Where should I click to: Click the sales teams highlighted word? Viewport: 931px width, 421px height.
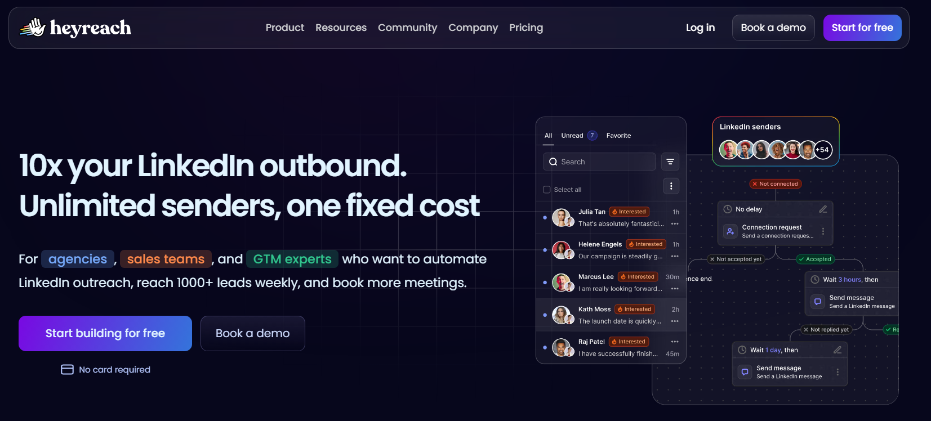(166, 259)
